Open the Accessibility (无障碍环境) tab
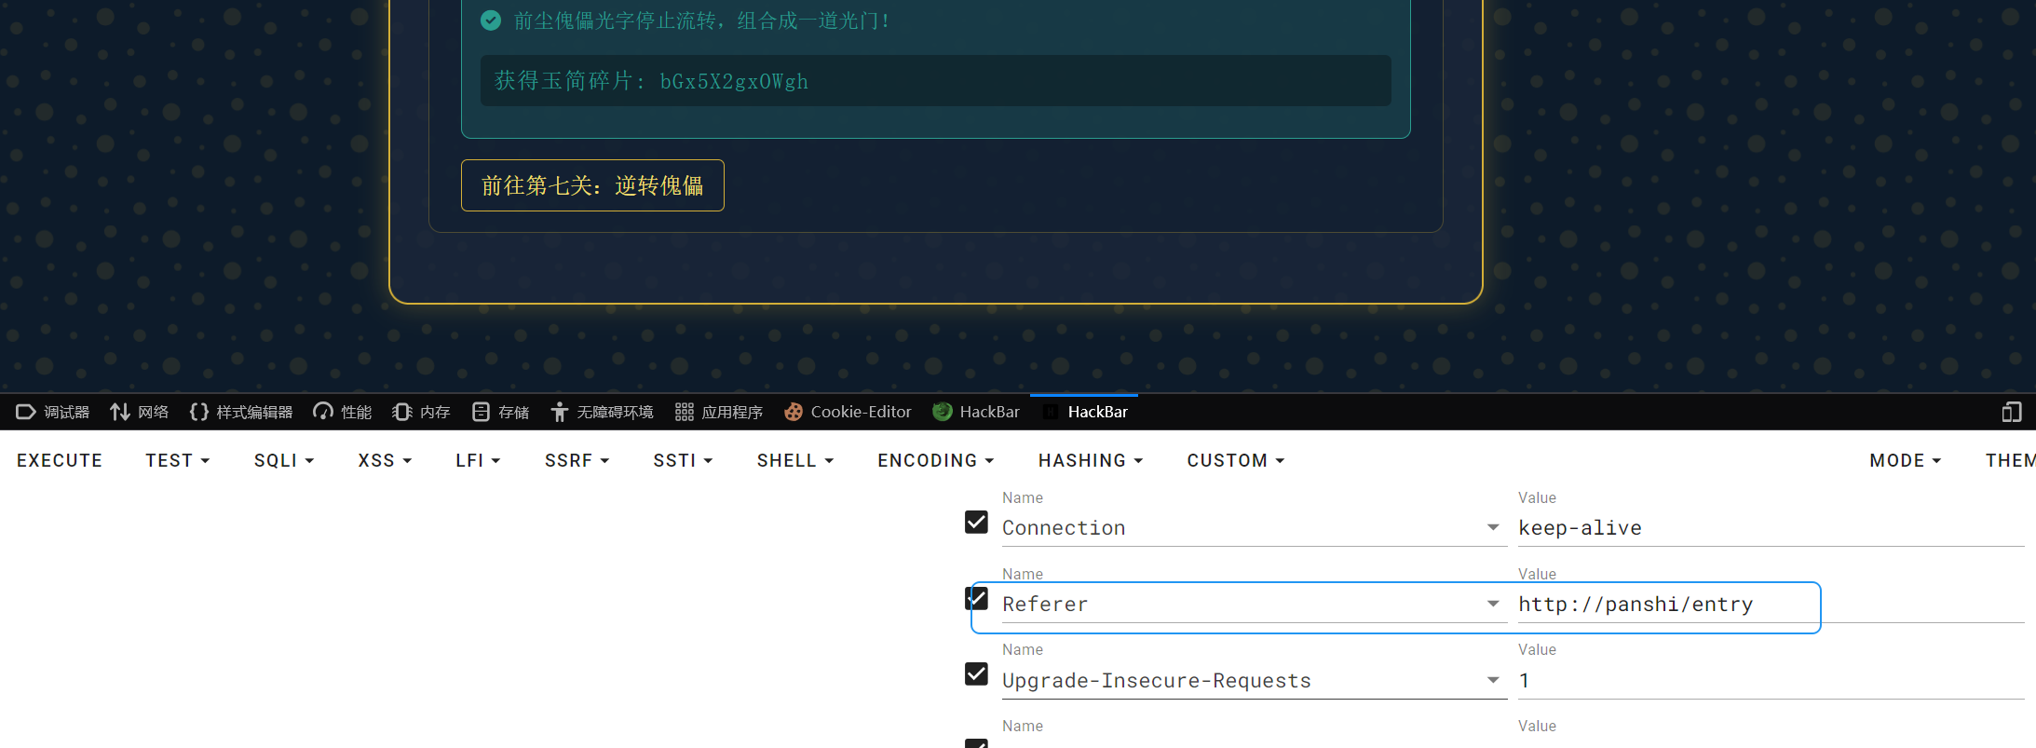 coord(602,412)
